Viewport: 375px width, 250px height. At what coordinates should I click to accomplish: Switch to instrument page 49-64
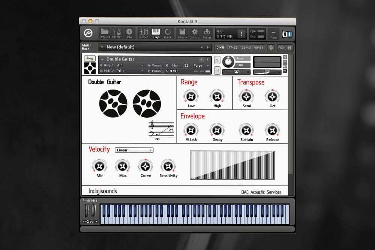[x=258, y=48]
